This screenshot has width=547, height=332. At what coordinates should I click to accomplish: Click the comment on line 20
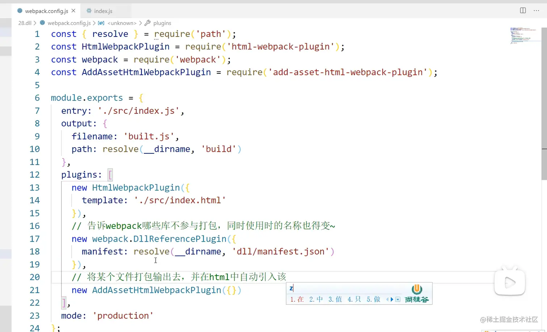point(179,277)
